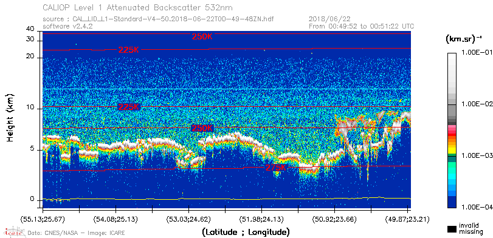Click the 1.00E-02 colorbar label
The width and height of the screenshot is (493, 238).
coord(475,104)
